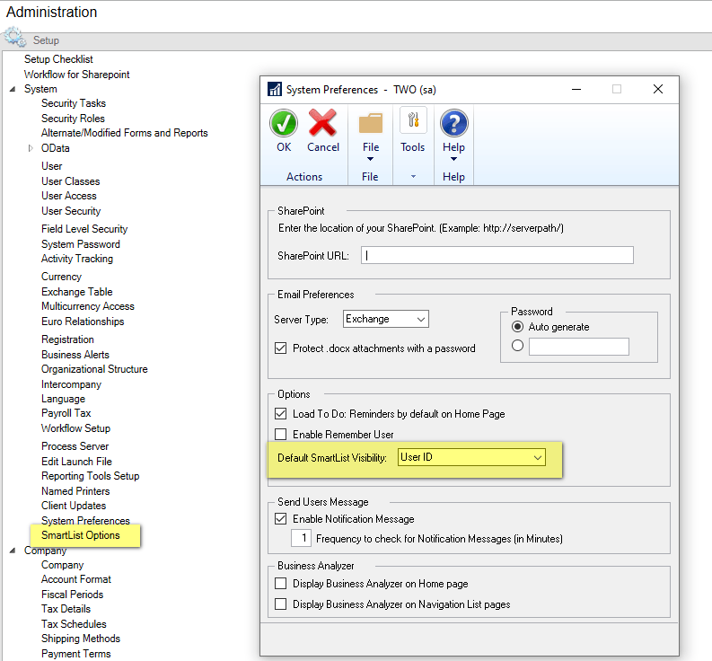Check the Enable Remember User box
Viewport: 712px width, 661px height.
(281, 435)
